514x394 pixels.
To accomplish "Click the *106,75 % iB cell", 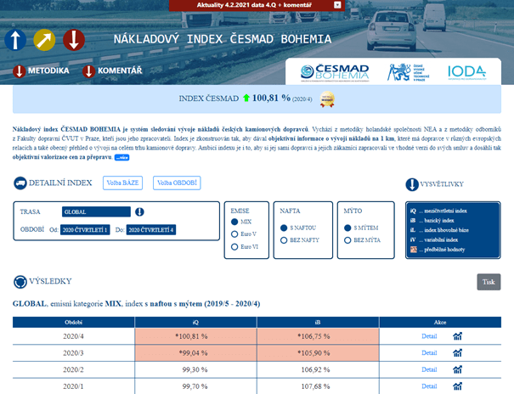I will click(x=318, y=336).
